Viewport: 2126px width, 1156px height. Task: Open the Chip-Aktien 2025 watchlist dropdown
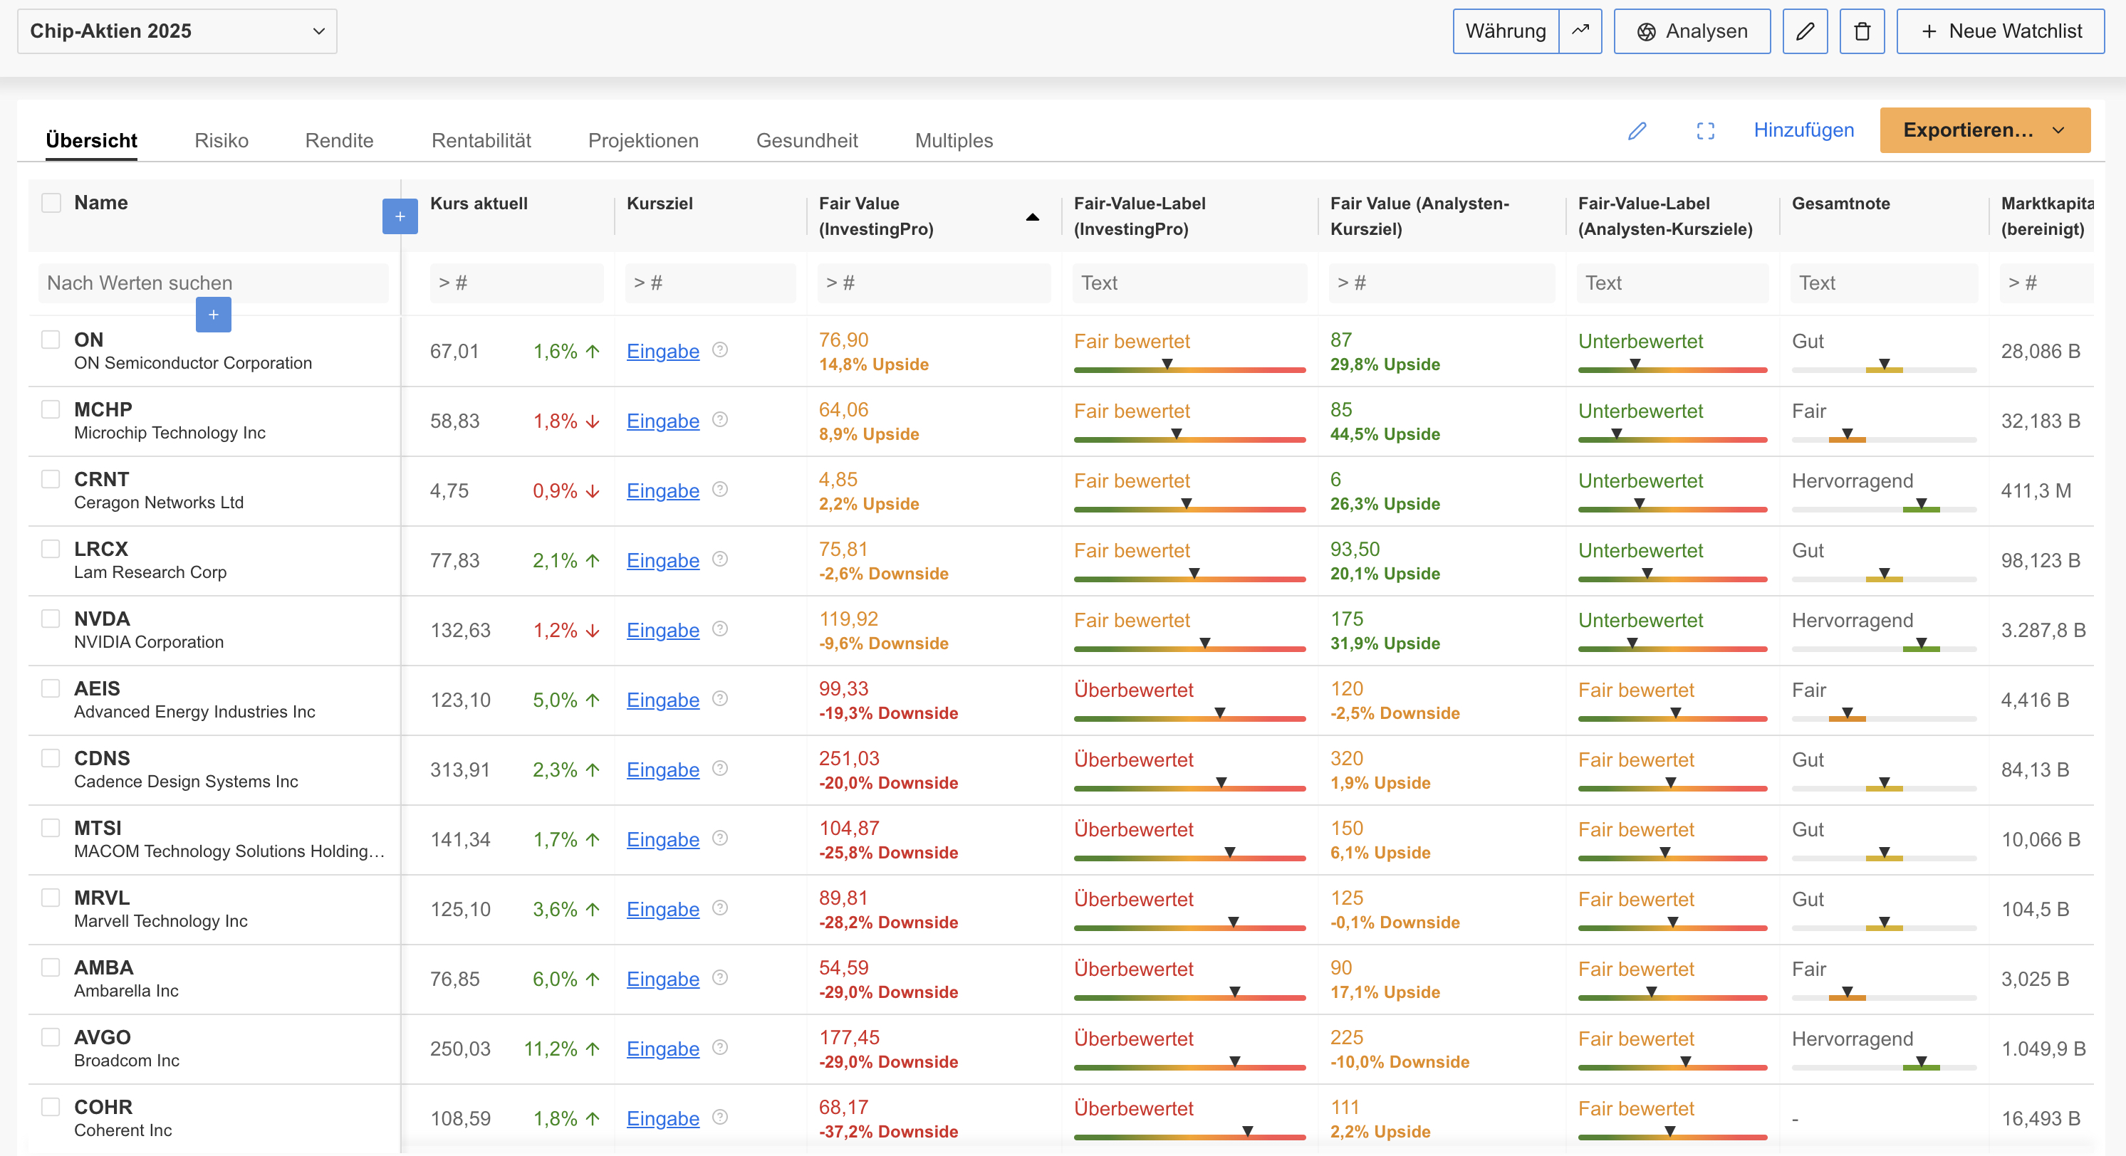(177, 31)
